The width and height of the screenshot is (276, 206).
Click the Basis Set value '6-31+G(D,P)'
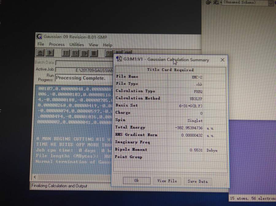pos(191,106)
